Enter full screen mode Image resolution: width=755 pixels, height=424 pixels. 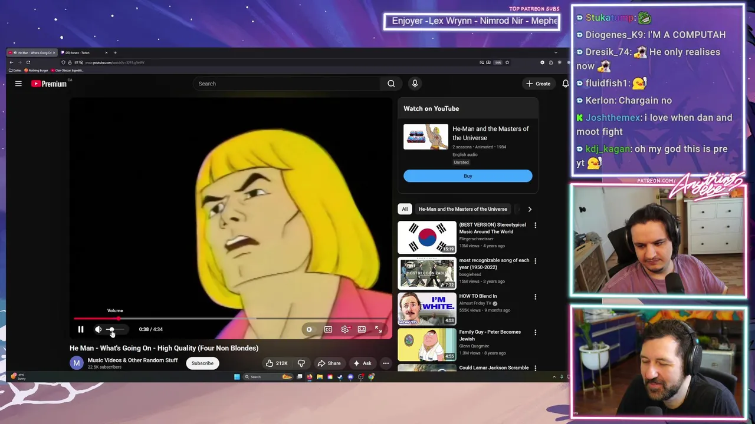(379, 329)
